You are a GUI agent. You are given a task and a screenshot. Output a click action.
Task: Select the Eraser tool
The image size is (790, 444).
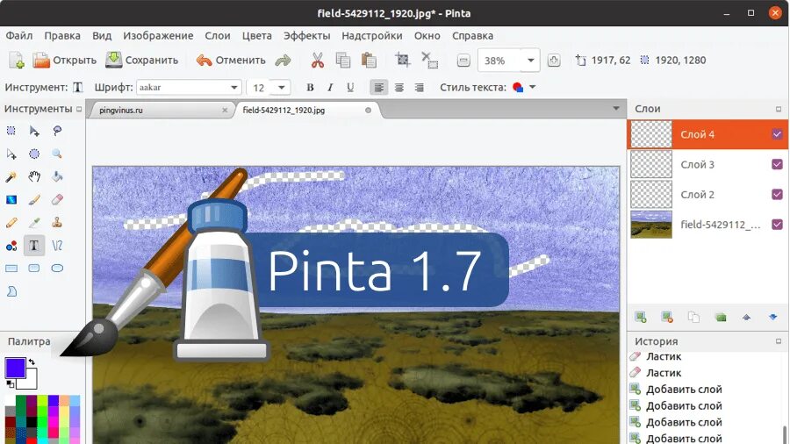[57, 200]
